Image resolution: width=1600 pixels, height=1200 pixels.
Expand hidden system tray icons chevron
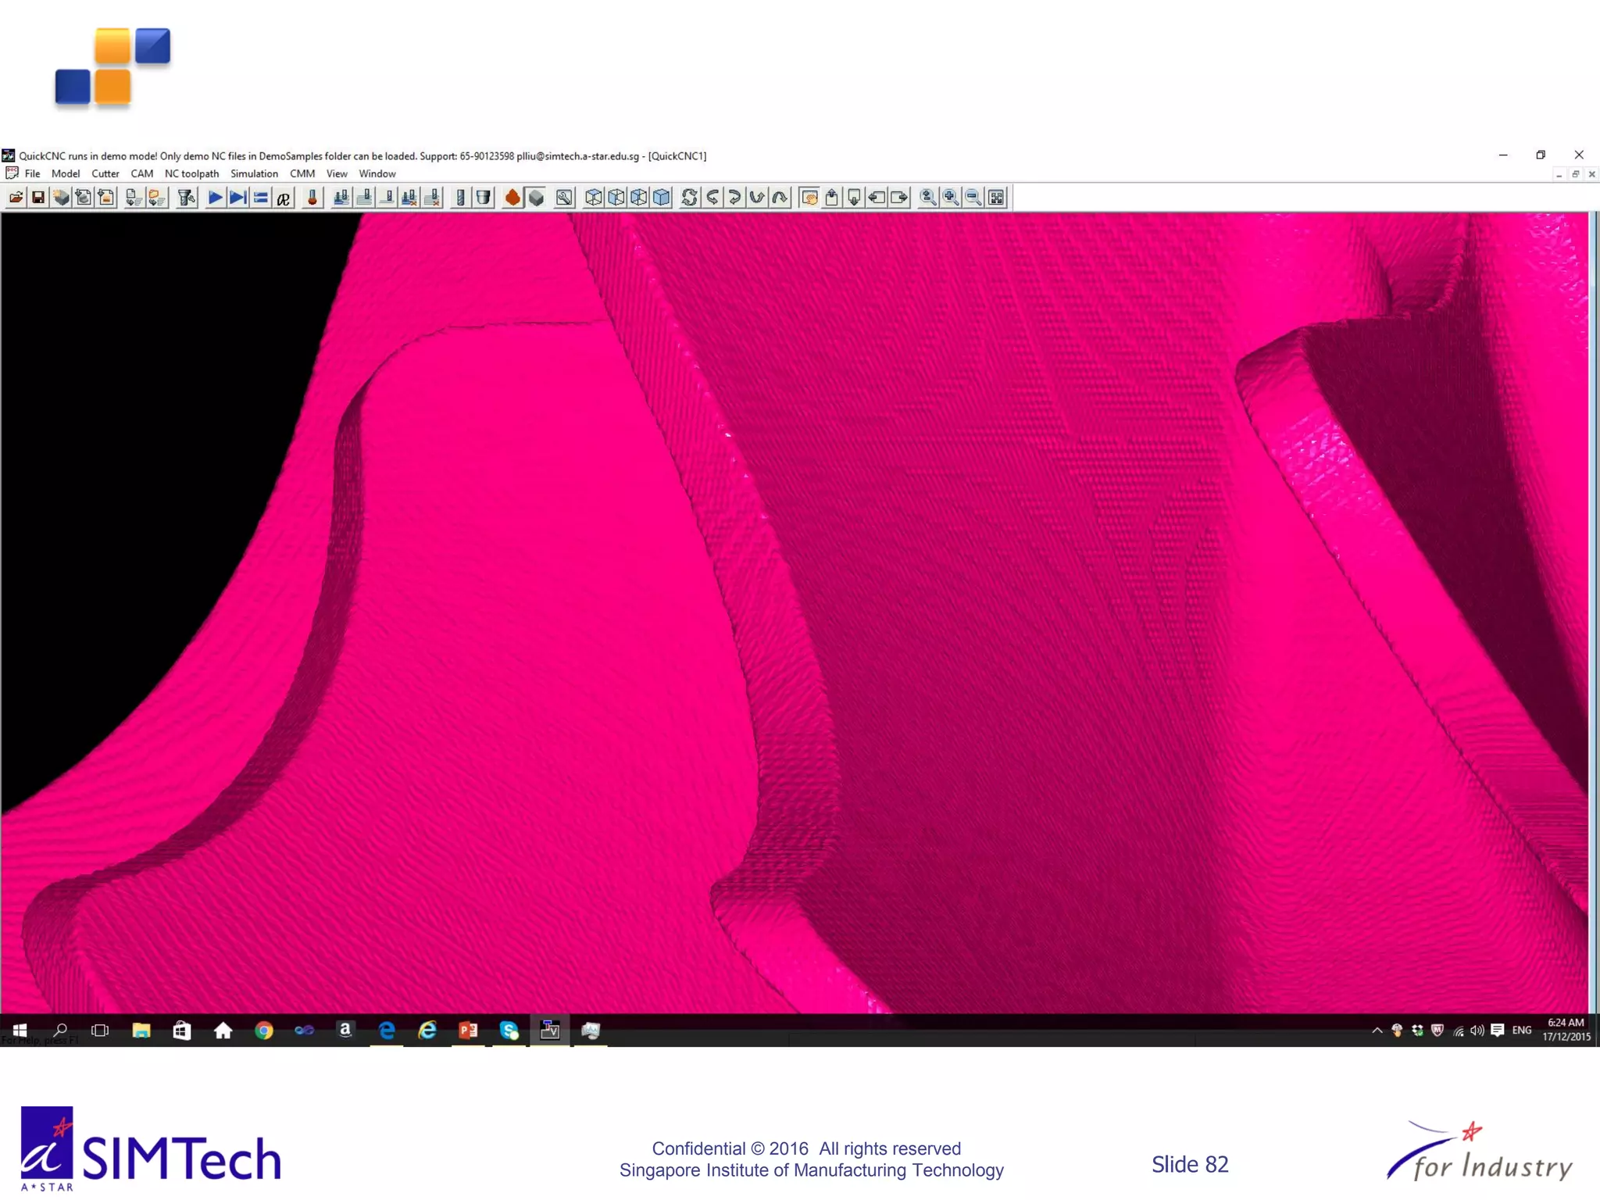(x=1377, y=1030)
